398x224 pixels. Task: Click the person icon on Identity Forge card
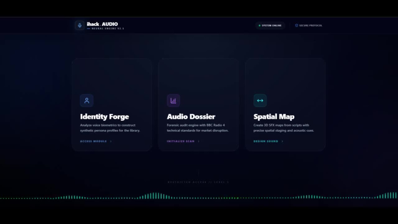[x=87, y=100]
